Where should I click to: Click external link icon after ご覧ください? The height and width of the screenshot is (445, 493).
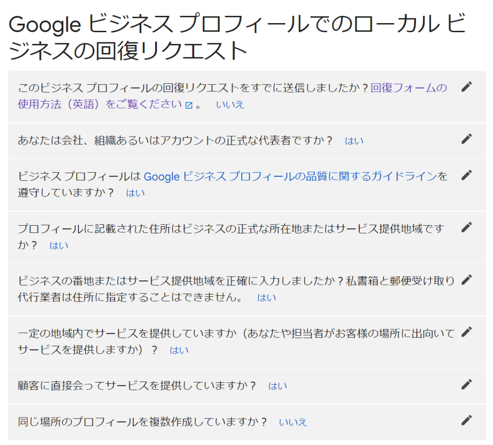[x=189, y=105]
